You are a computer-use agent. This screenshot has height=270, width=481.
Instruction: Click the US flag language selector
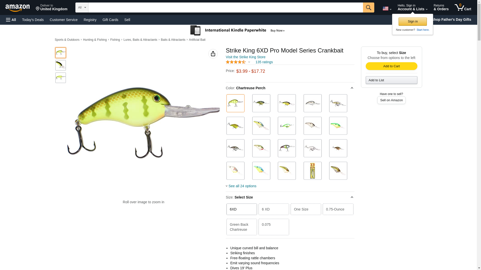coord(387,8)
